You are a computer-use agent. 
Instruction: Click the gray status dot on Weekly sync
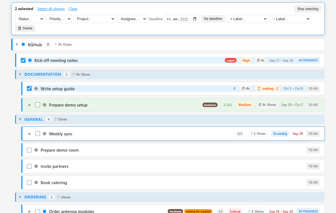(x=45, y=134)
